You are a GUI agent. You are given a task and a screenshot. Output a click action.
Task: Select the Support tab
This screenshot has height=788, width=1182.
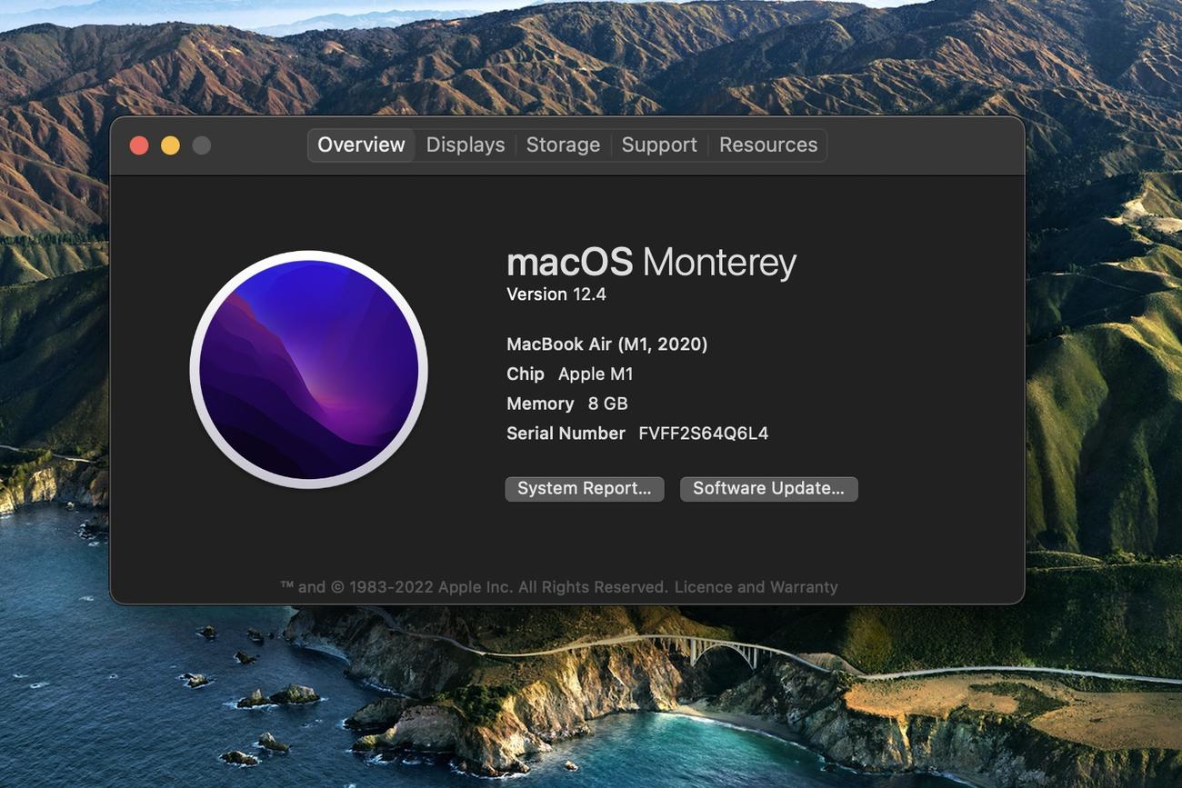[x=659, y=145]
